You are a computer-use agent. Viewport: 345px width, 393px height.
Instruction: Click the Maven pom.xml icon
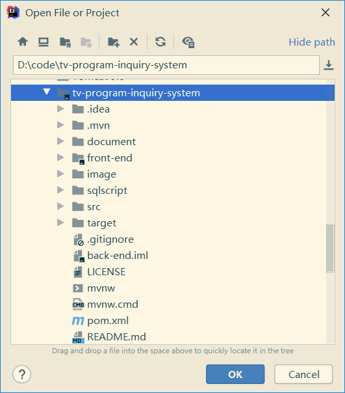point(78,321)
